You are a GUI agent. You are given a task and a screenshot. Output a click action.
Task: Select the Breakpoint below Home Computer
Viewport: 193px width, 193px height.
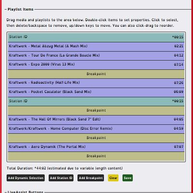tap(96, 138)
